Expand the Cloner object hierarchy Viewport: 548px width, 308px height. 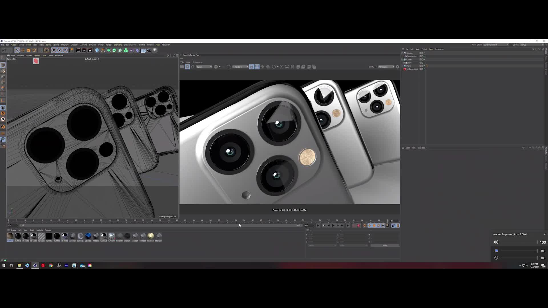click(402, 60)
